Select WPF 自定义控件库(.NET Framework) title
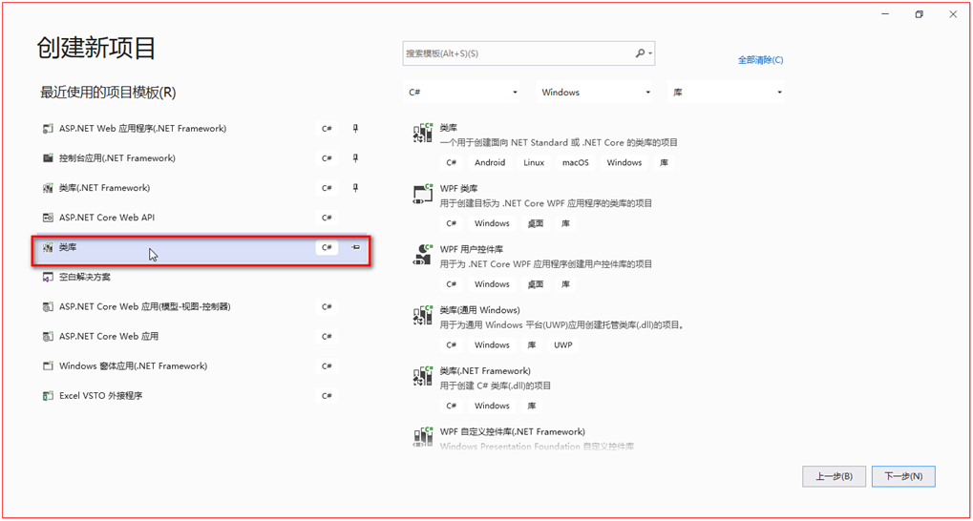The image size is (973, 521). coord(513,431)
